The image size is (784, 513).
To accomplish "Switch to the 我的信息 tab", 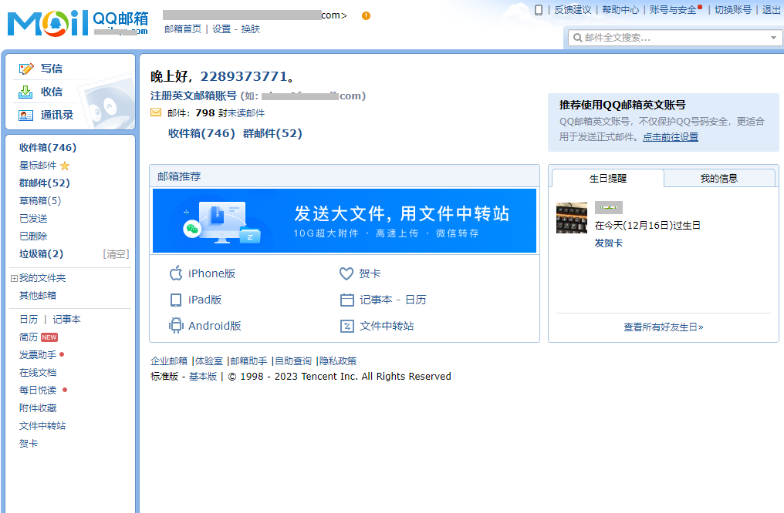I will [x=719, y=179].
